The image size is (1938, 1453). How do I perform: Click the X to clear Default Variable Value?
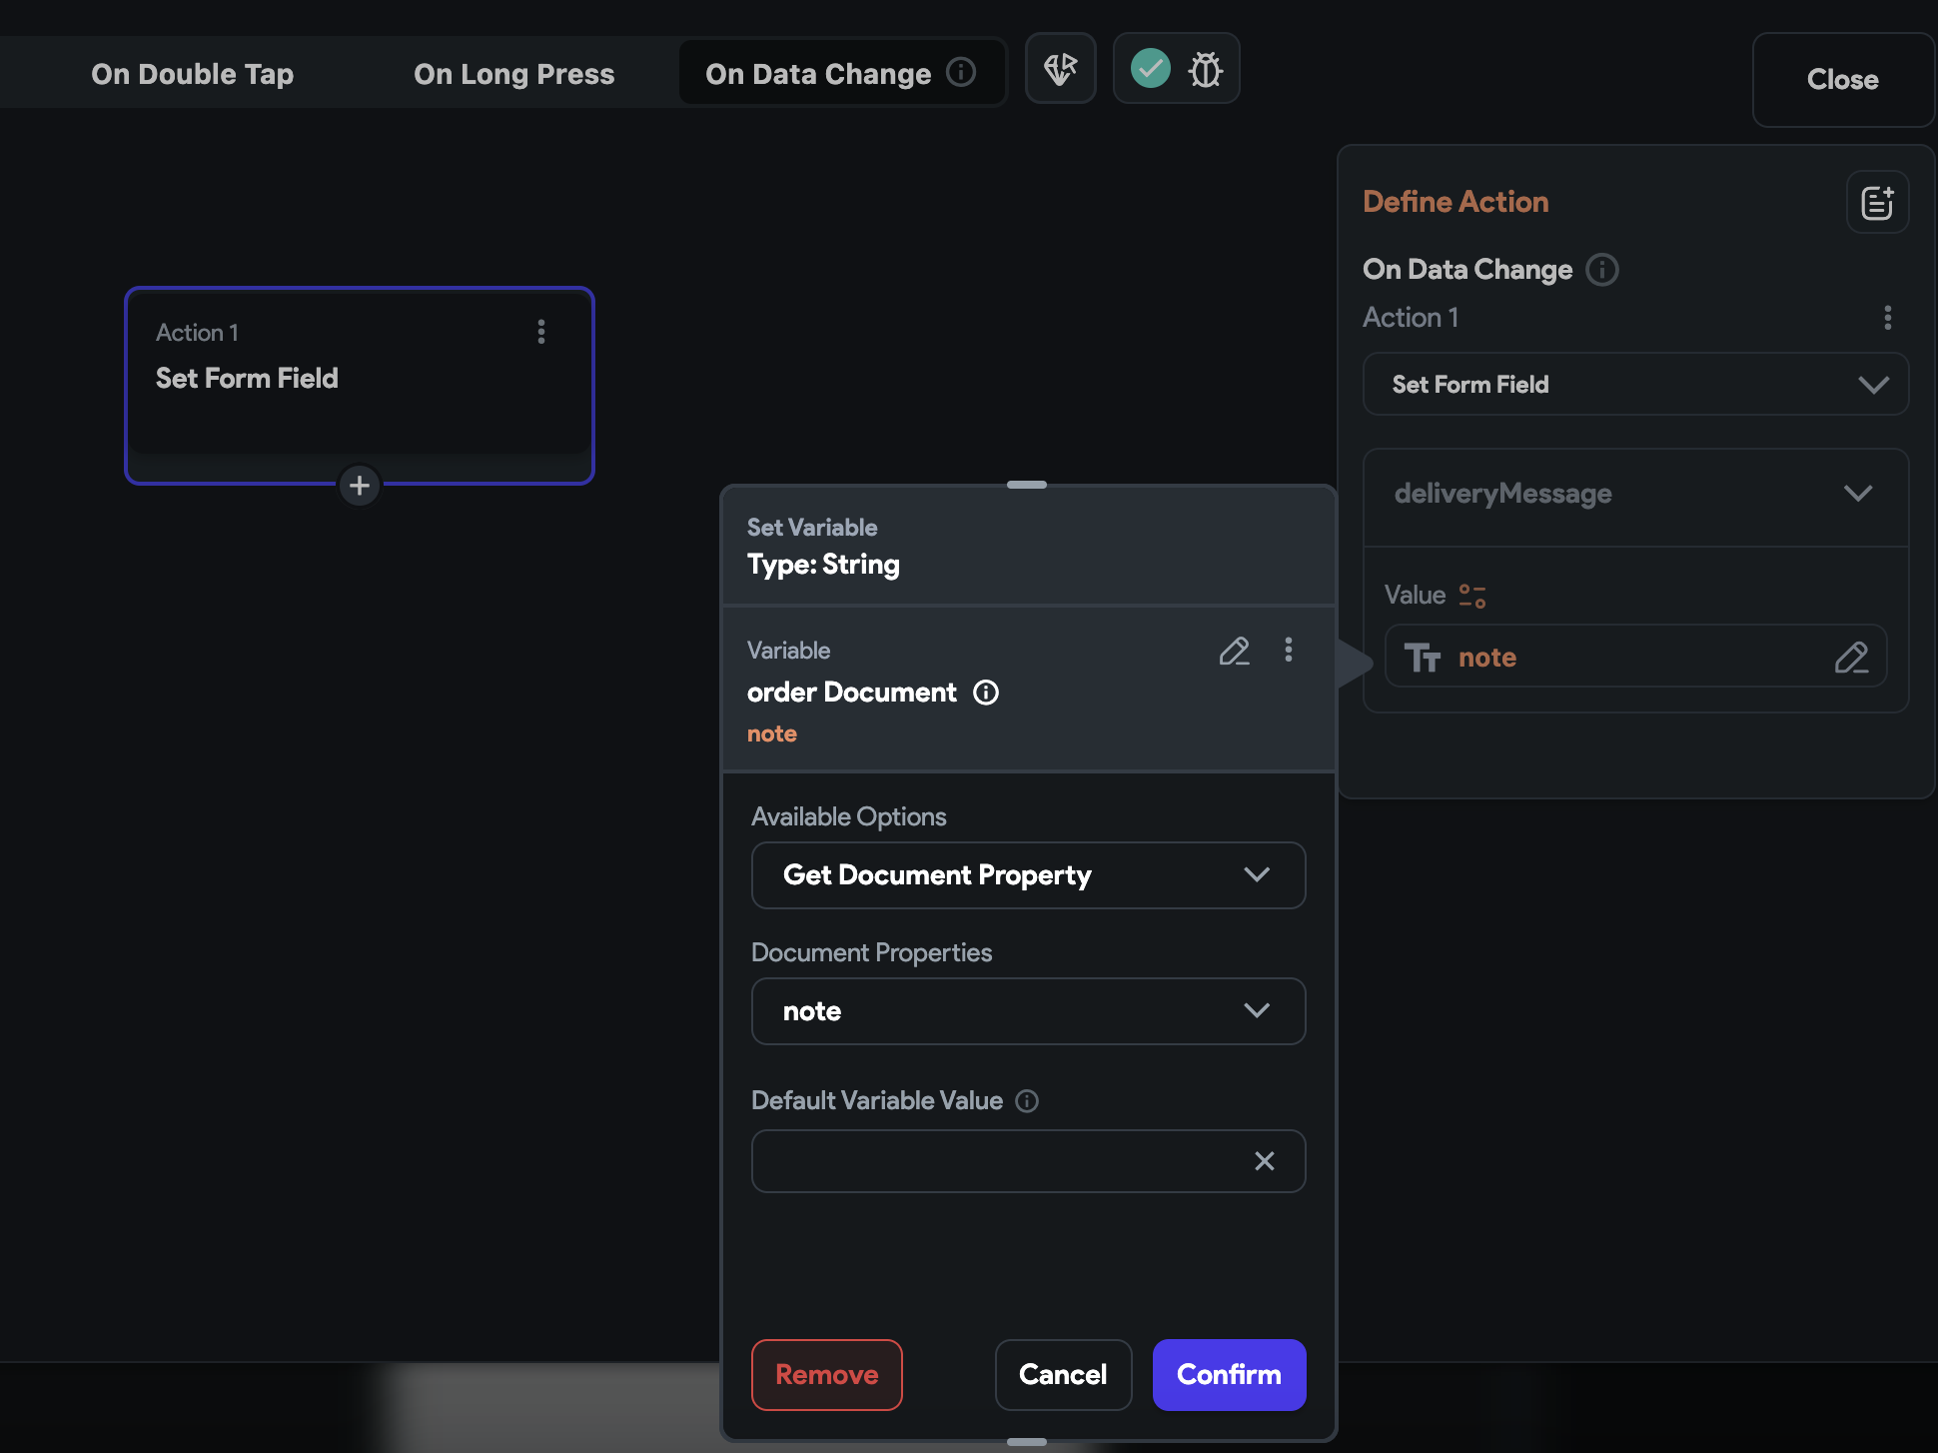point(1265,1161)
